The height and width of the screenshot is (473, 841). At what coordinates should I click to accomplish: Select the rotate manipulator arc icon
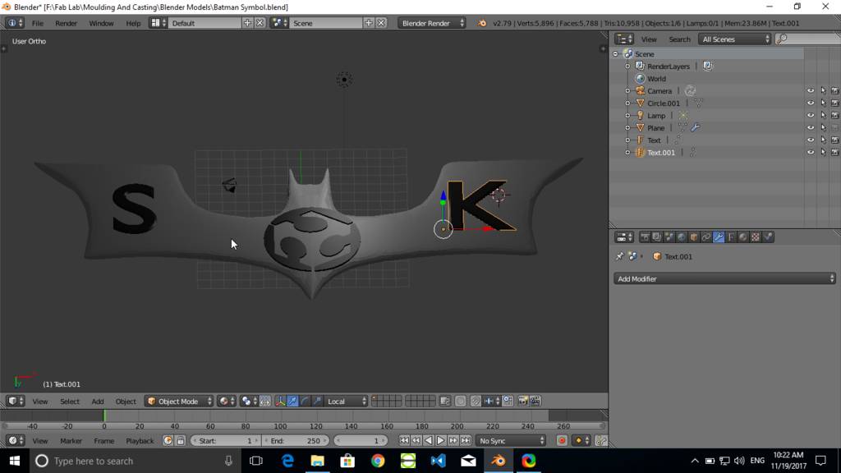pos(305,401)
